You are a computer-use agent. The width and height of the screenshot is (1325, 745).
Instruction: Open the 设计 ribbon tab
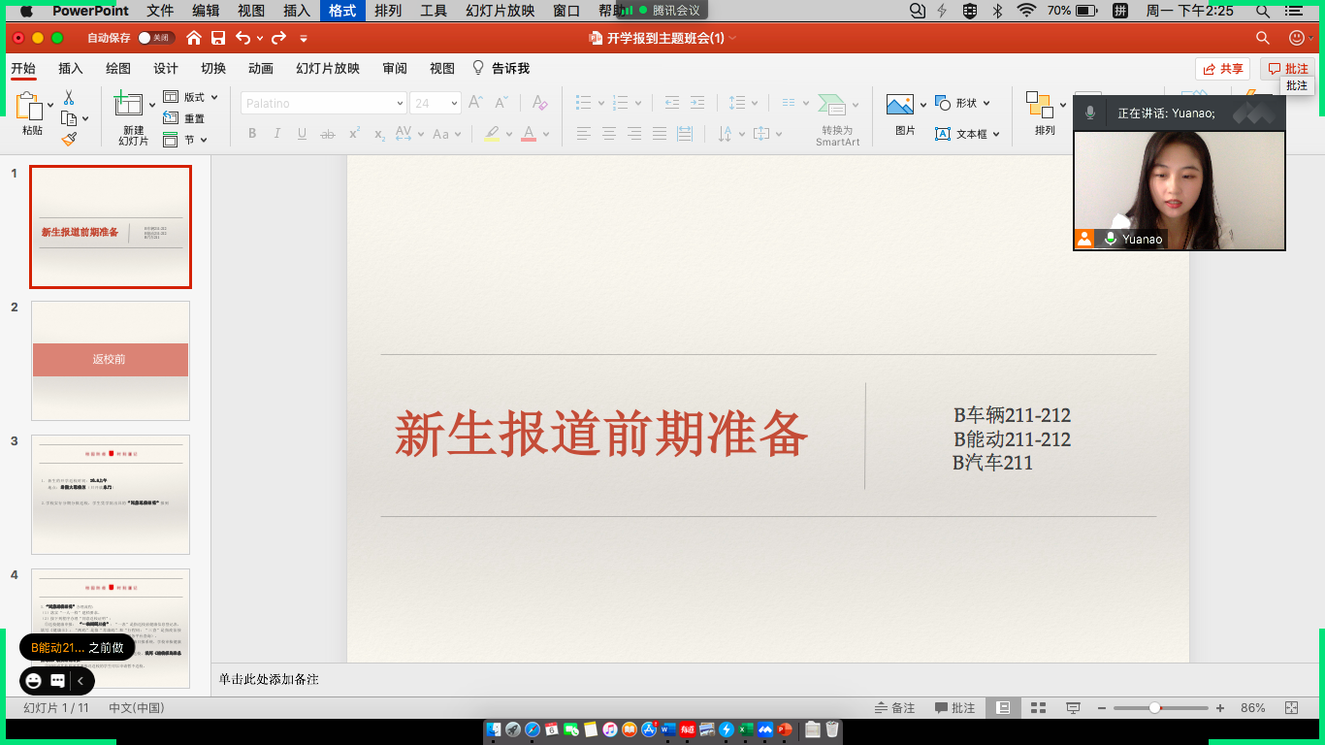(166, 69)
